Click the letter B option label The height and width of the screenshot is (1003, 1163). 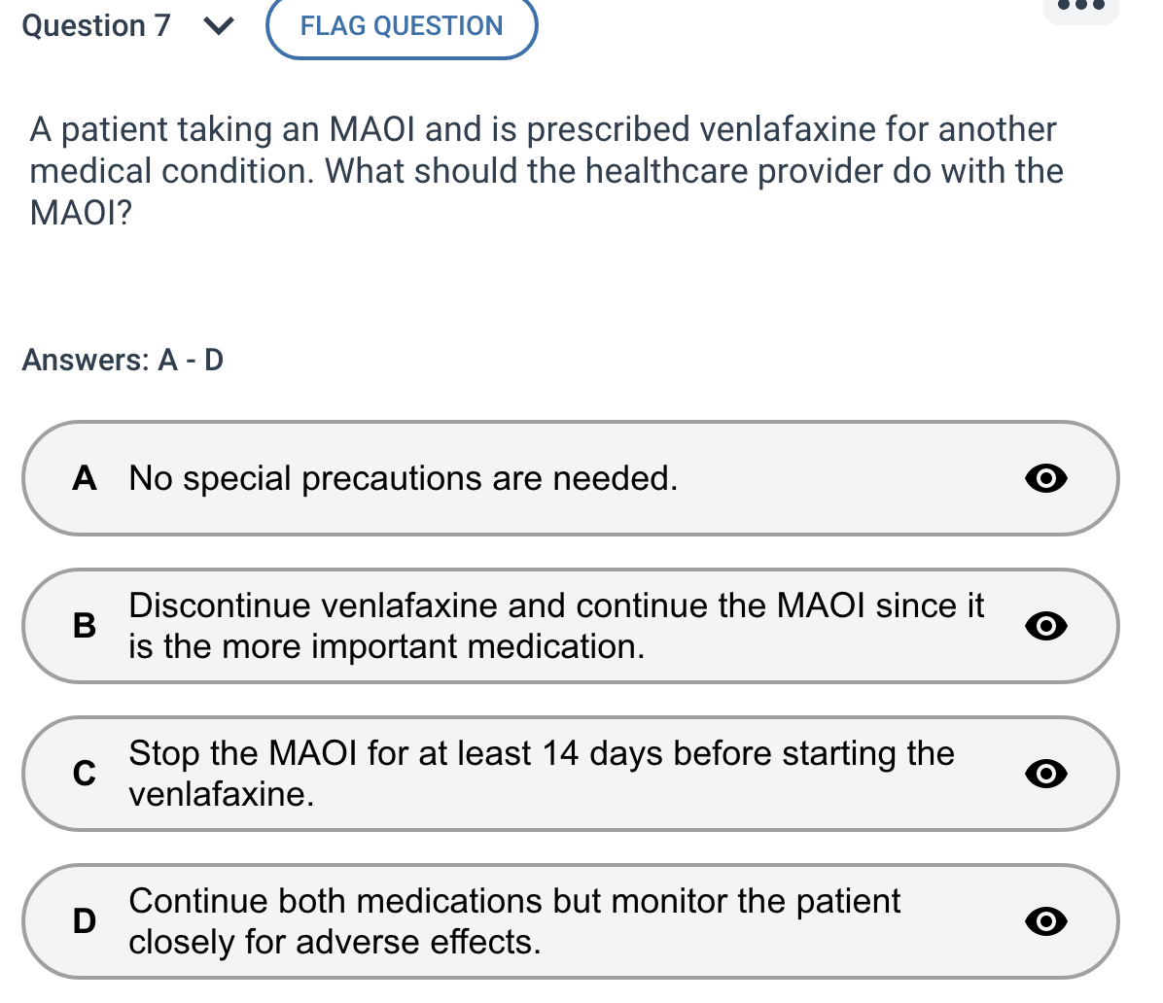click(x=86, y=626)
